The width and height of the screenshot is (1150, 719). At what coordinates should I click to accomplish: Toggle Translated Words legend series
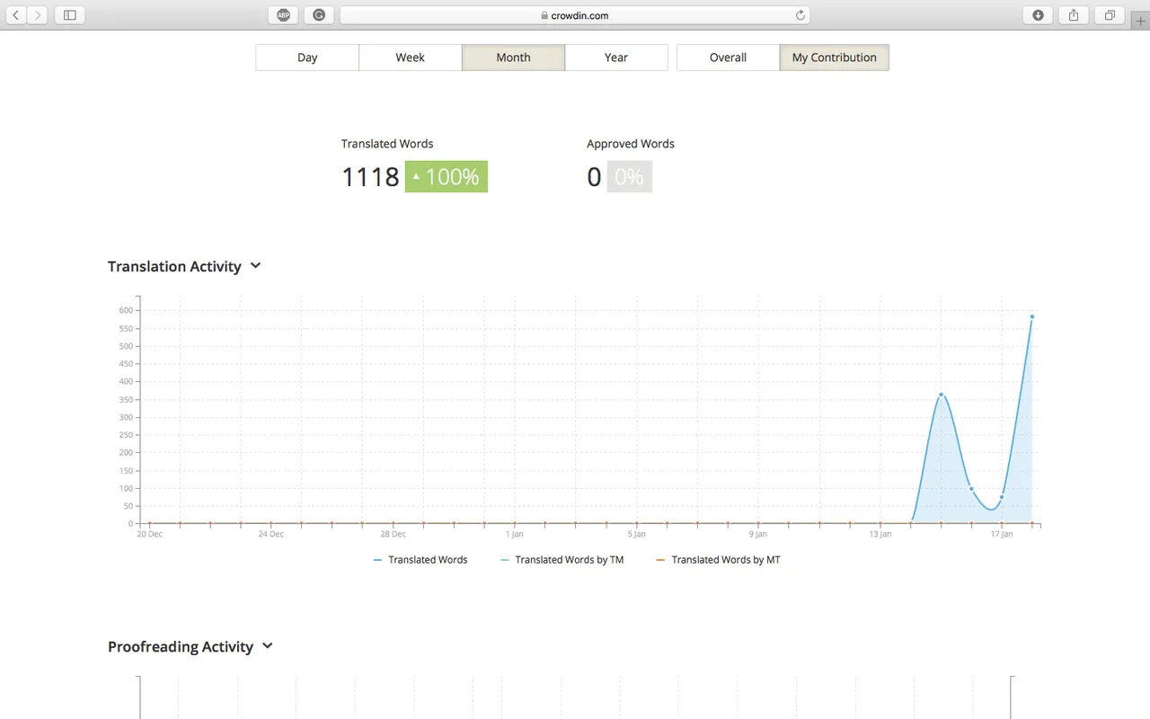420,560
